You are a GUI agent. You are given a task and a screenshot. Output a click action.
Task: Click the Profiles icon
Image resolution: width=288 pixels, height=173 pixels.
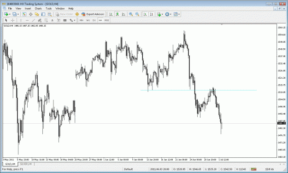tap(14, 14)
